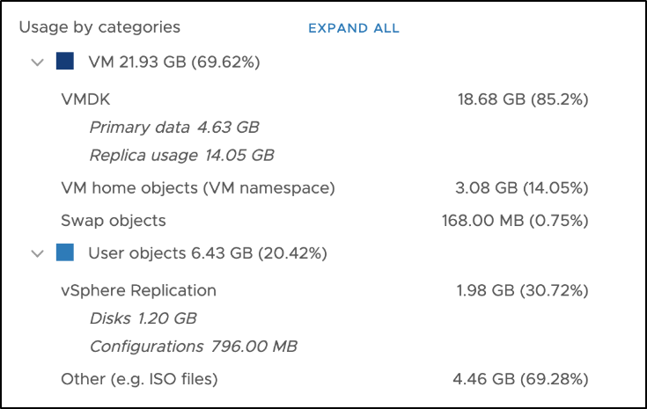Click the Swap 168.00 MB (0.75%) value
This screenshot has height=409, width=647.
coord(515,220)
